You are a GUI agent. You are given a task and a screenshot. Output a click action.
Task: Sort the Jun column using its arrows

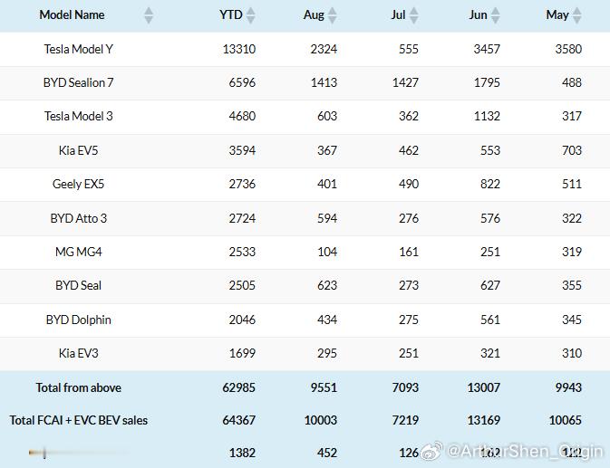click(x=495, y=15)
